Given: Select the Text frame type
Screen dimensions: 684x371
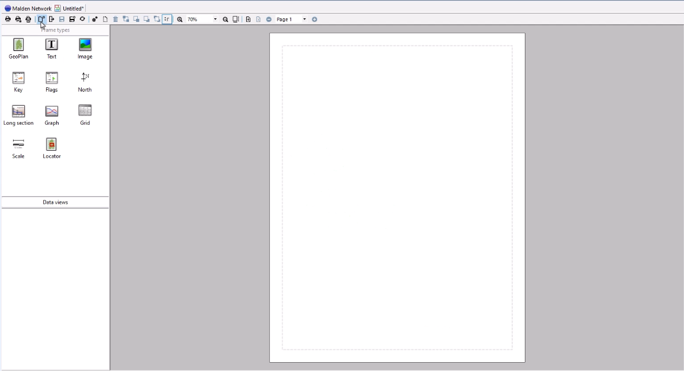Looking at the screenshot, I should pyautogui.click(x=51, y=47).
